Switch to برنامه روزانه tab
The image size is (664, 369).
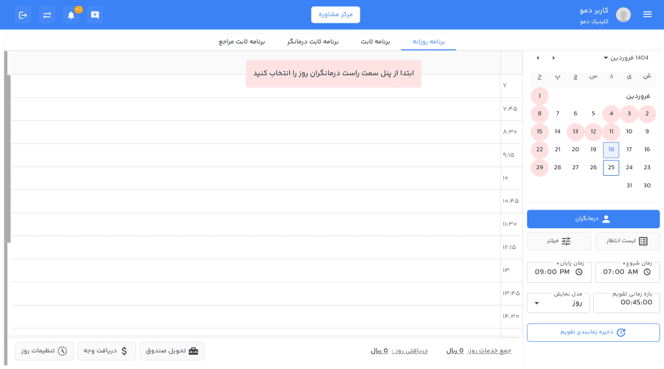pyautogui.click(x=429, y=42)
